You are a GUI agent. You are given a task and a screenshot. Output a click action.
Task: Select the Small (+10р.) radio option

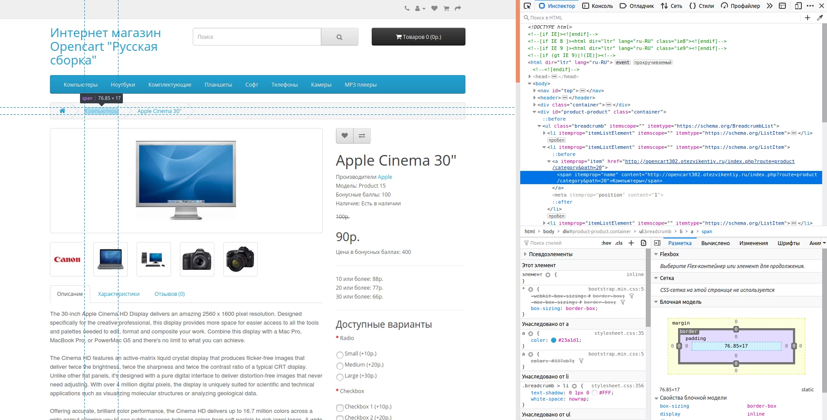click(339, 355)
